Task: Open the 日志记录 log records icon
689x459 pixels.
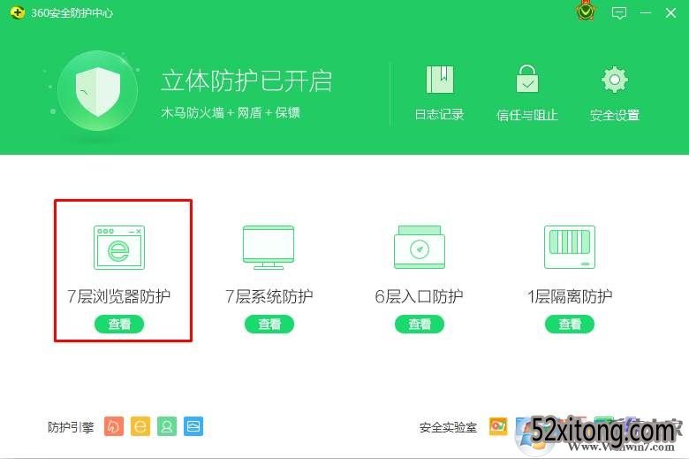Action: [x=439, y=80]
